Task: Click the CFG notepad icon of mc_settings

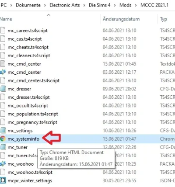Action: [x=3, y=131]
